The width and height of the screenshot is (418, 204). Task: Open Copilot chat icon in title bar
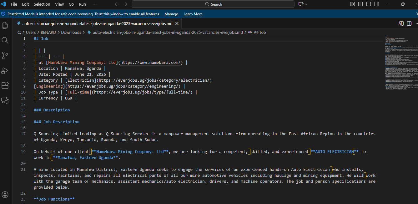pos(301,4)
